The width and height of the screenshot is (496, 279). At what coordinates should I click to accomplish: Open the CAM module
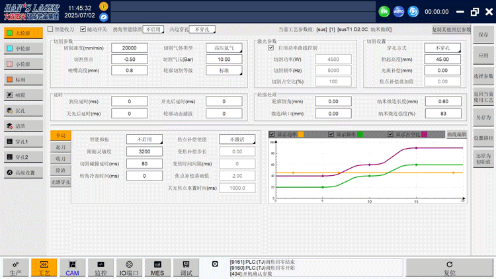point(72,267)
